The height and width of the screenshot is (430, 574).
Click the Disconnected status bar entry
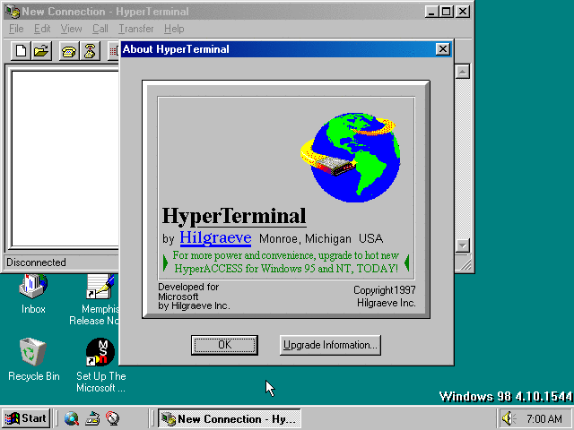pyautogui.click(x=36, y=262)
